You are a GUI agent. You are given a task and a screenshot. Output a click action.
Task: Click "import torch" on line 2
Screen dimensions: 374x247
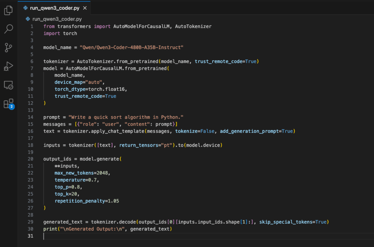[60, 33]
